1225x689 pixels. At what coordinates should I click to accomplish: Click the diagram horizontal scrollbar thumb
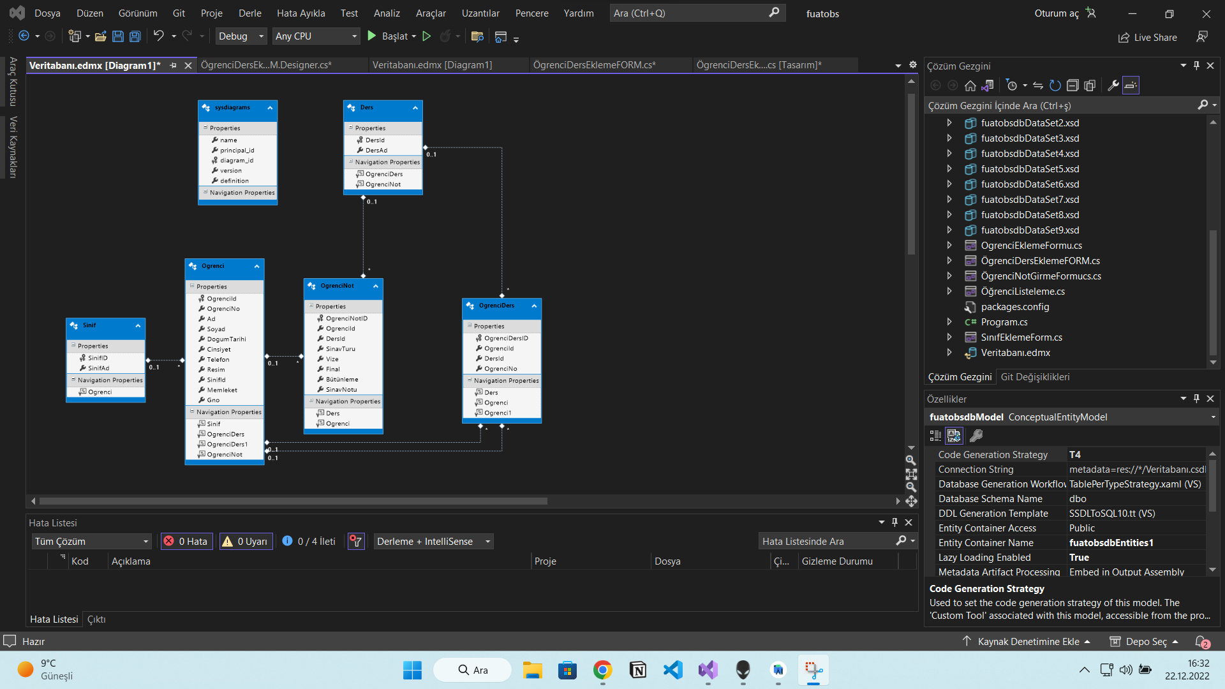293,501
